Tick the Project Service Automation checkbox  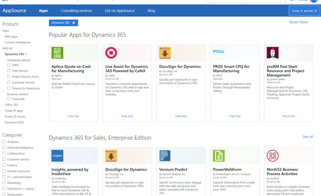click(x=9, y=76)
